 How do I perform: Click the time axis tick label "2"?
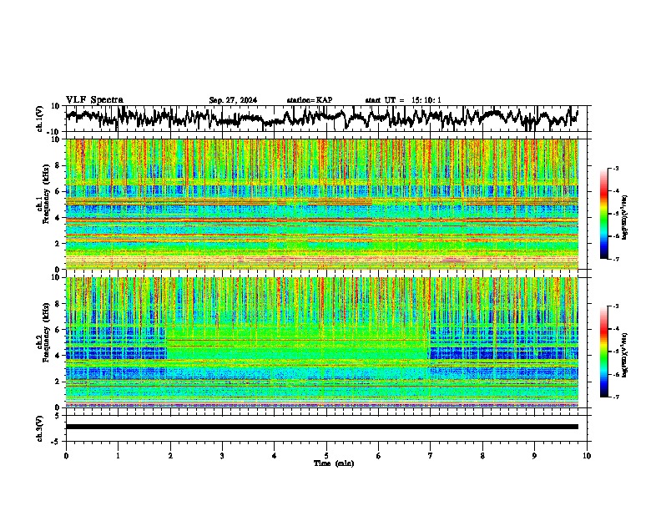pyautogui.click(x=170, y=456)
